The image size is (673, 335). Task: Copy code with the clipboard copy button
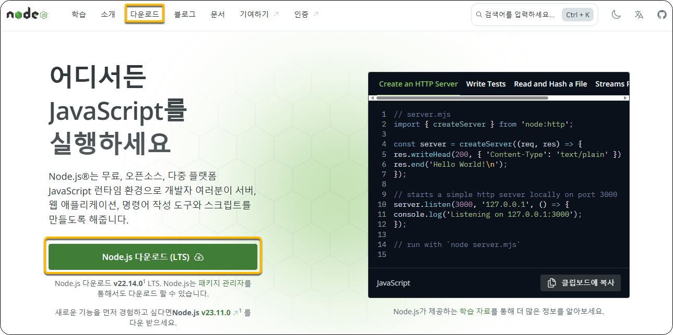[581, 283]
